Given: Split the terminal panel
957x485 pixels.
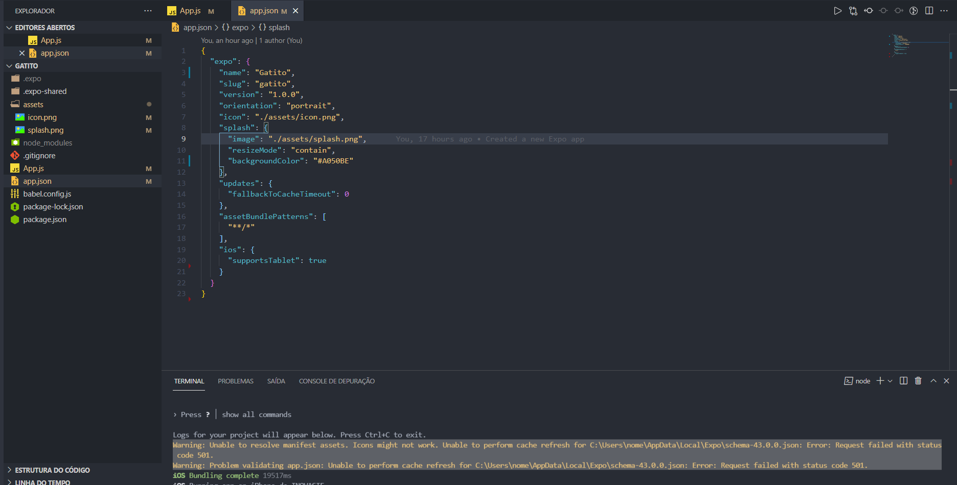Looking at the screenshot, I should point(904,381).
